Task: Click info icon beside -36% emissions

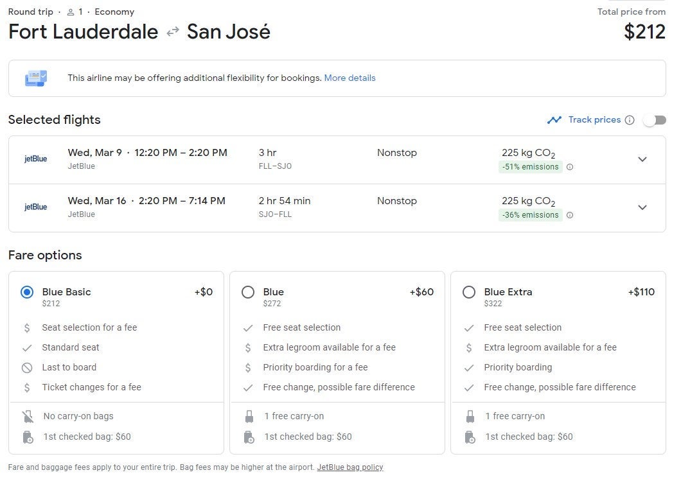Action: pyautogui.click(x=570, y=215)
